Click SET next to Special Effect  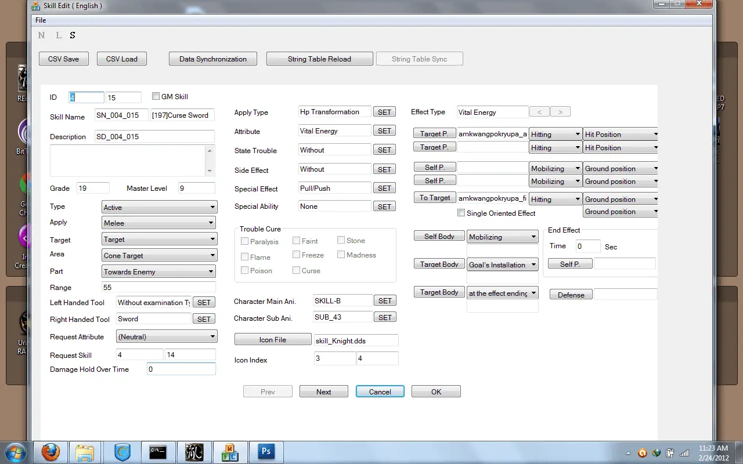pyautogui.click(x=384, y=188)
